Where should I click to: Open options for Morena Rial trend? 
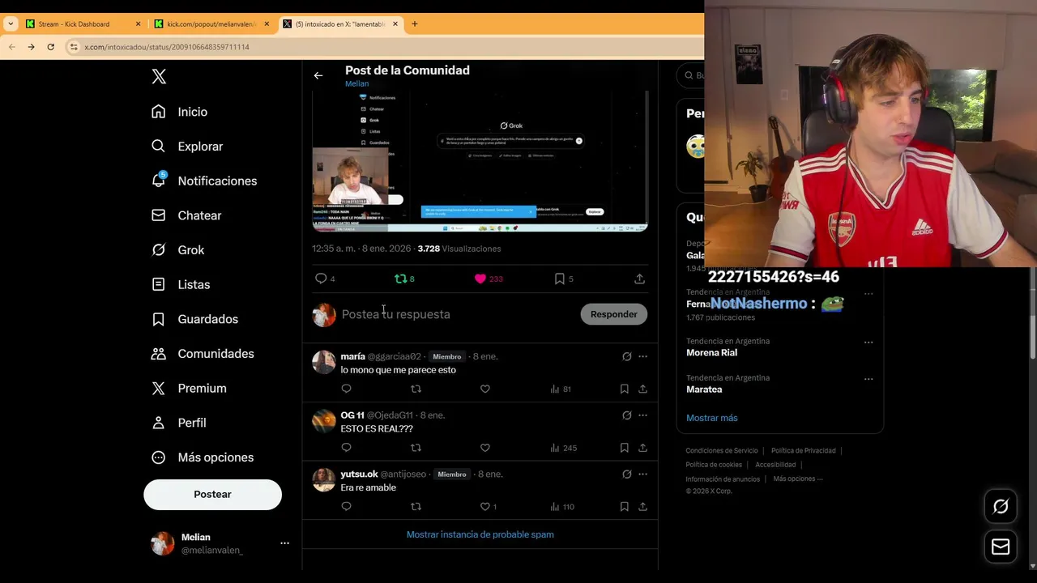click(868, 343)
